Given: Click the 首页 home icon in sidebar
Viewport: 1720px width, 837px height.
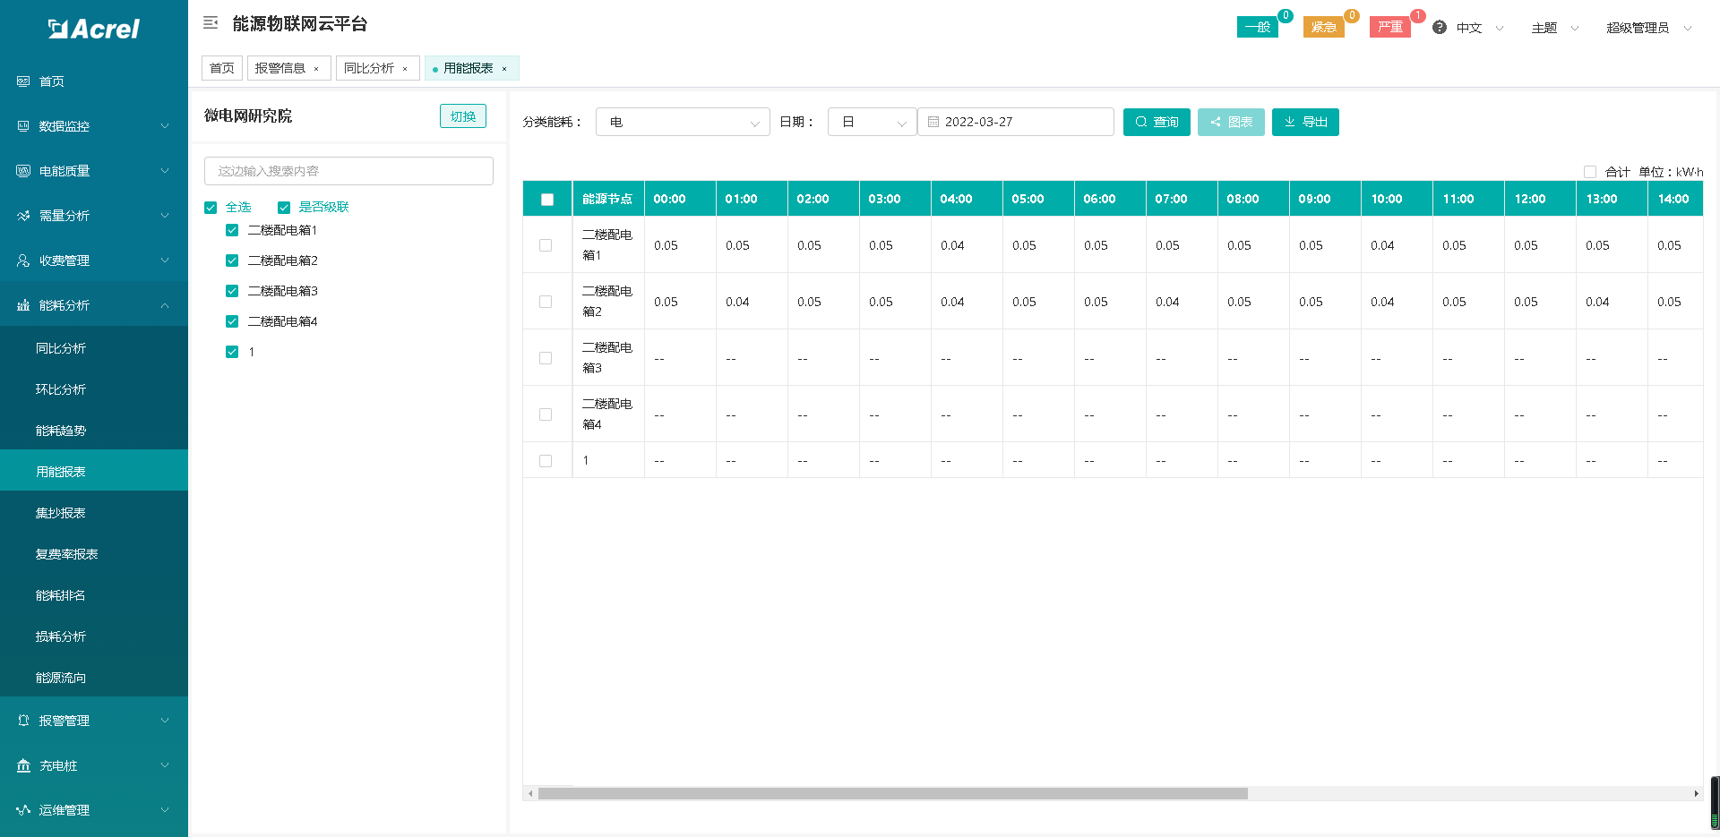Looking at the screenshot, I should click(23, 81).
